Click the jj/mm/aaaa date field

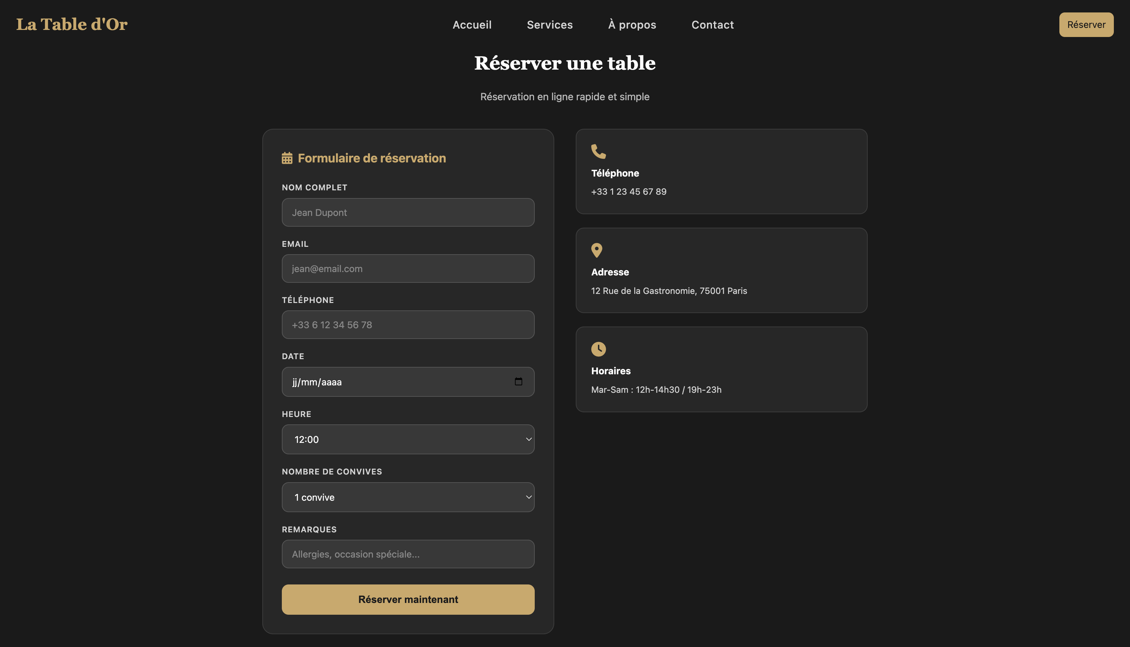click(x=391, y=382)
